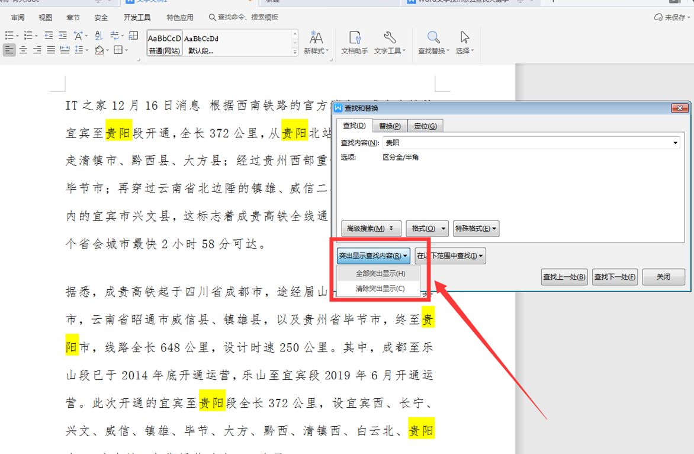
Task: Click the borders grid icon
Action: click(118, 50)
